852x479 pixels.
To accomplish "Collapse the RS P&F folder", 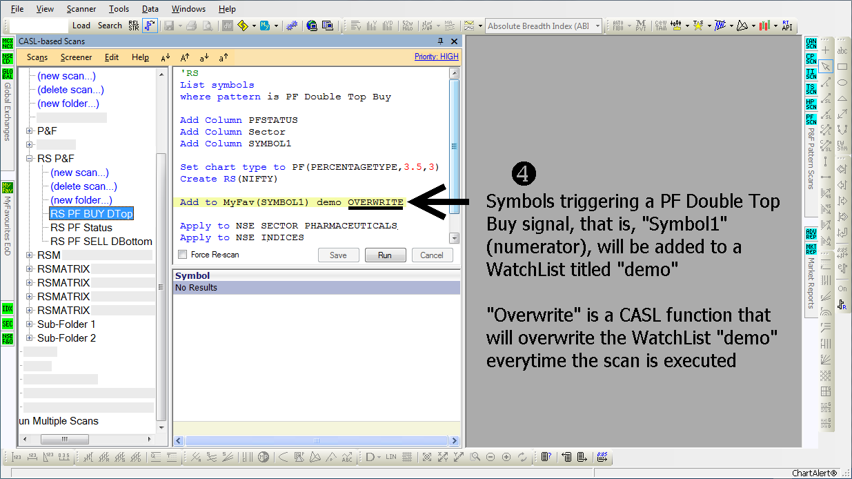I will click(30, 158).
